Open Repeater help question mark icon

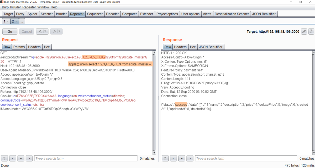coord(311,31)
